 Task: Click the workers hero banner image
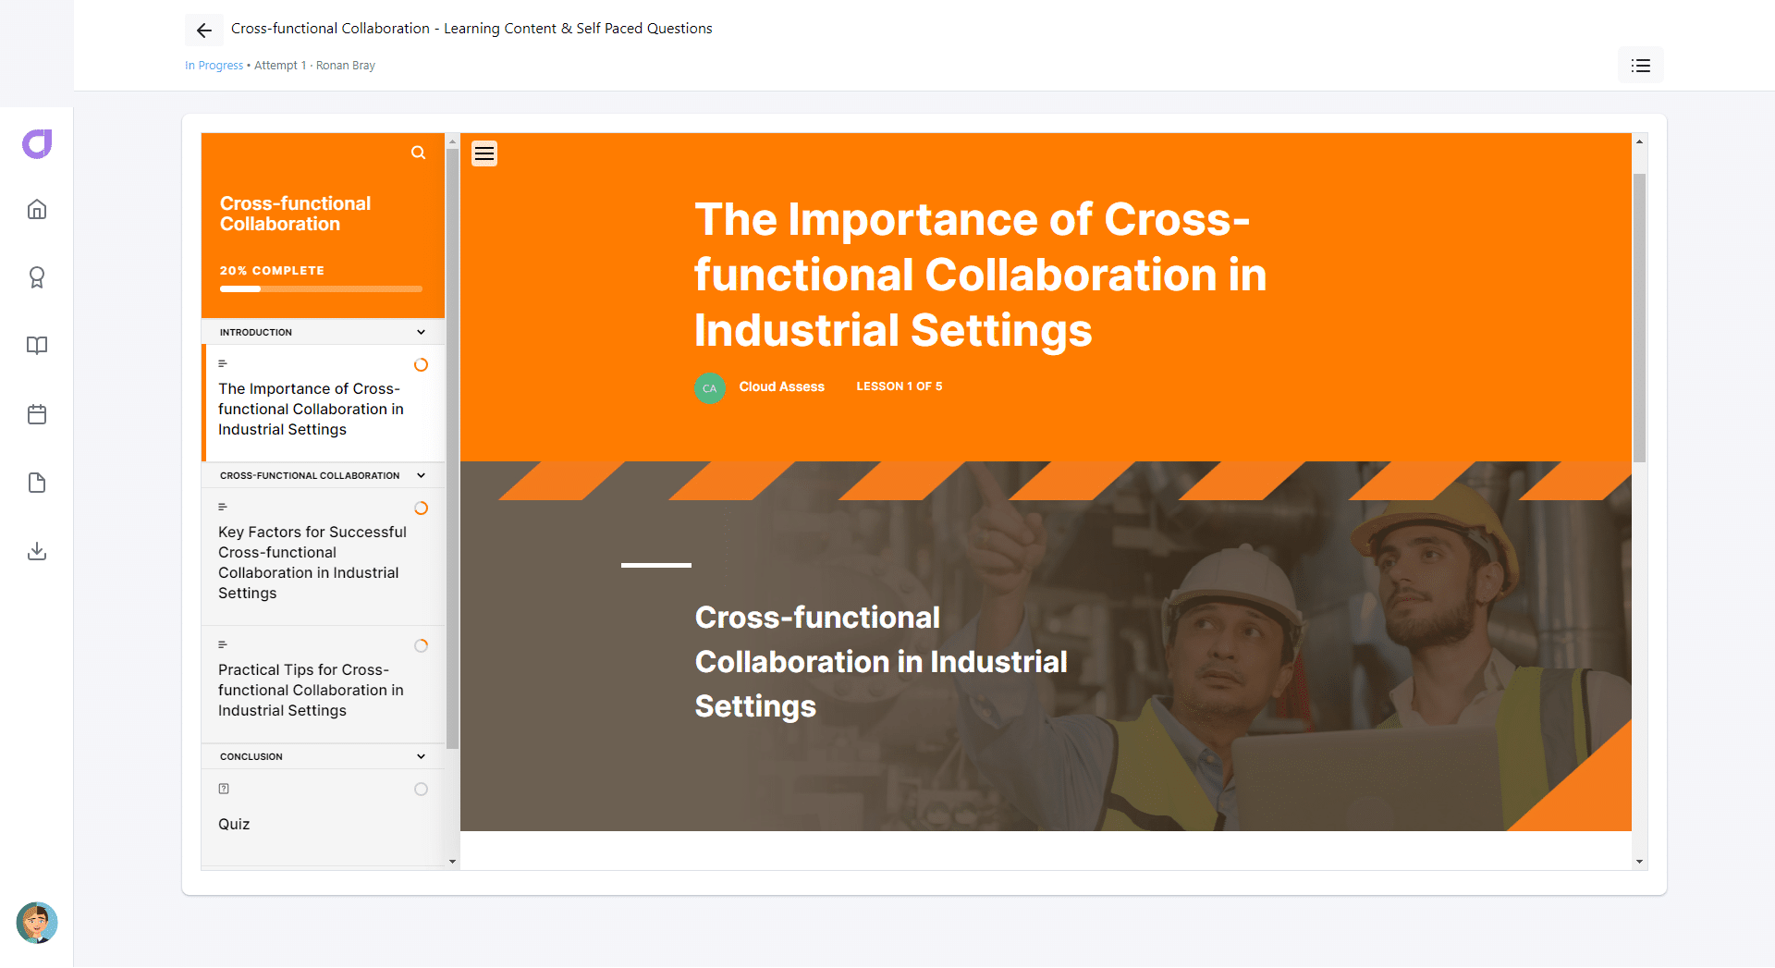coord(1046,646)
